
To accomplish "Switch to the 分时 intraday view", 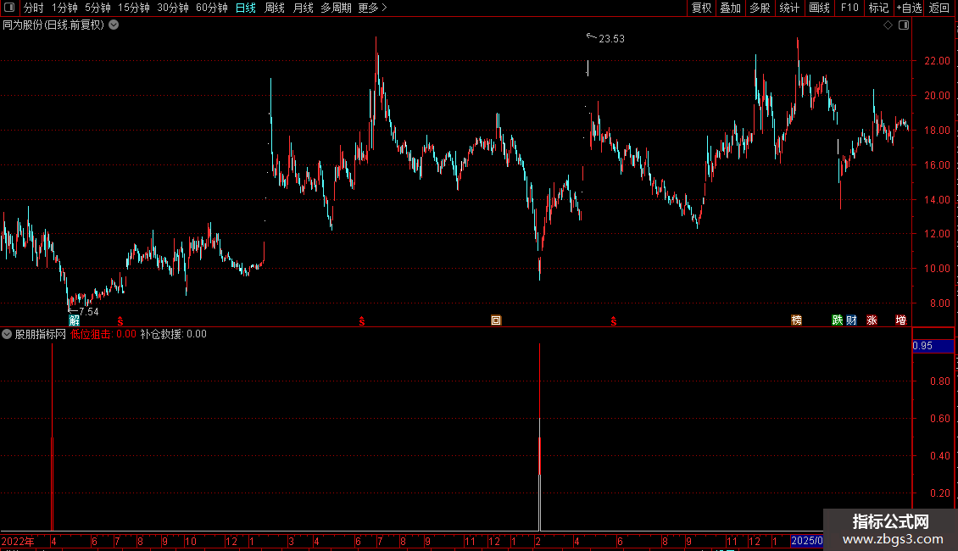I will (x=34, y=8).
